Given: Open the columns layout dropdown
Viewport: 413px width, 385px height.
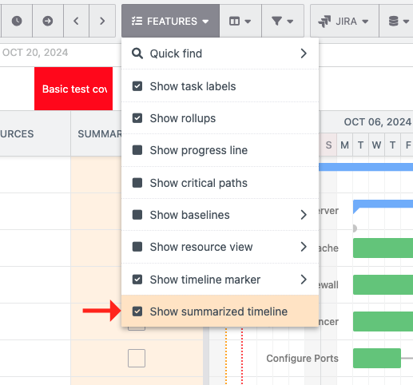Looking at the screenshot, I should 240,21.
